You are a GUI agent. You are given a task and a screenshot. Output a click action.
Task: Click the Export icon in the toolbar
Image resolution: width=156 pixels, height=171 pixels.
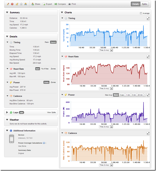44,4
